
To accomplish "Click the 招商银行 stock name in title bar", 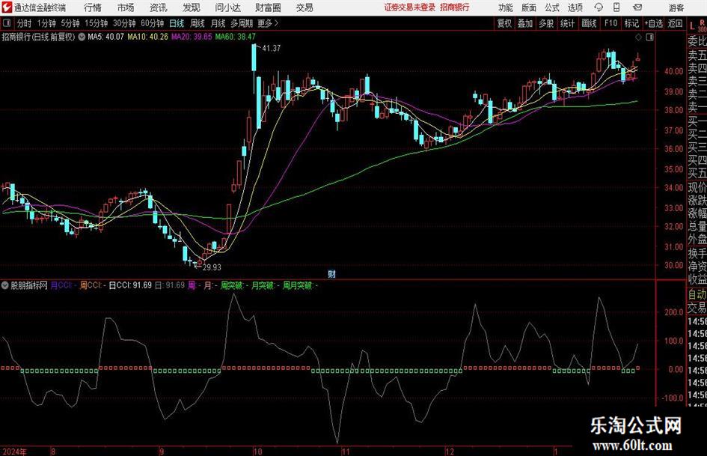I will point(455,7).
